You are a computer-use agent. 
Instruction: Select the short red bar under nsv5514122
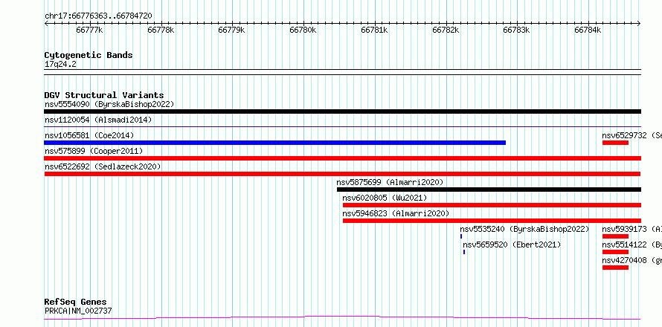coord(615,252)
